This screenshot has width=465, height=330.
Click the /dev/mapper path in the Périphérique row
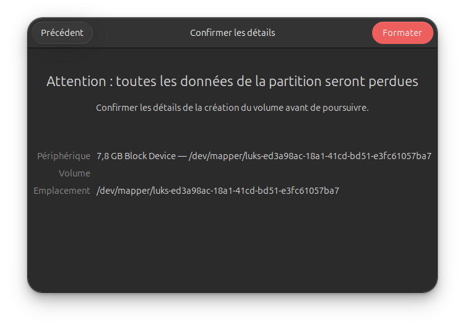coord(310,156)
